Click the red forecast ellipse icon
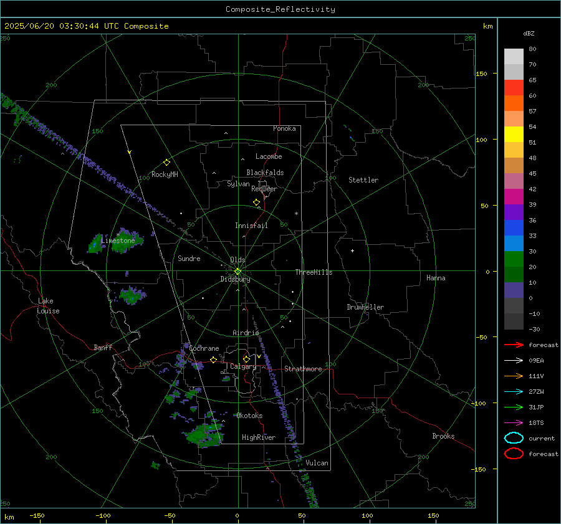Viewport: 561px width, 524px height. (514, 454)
